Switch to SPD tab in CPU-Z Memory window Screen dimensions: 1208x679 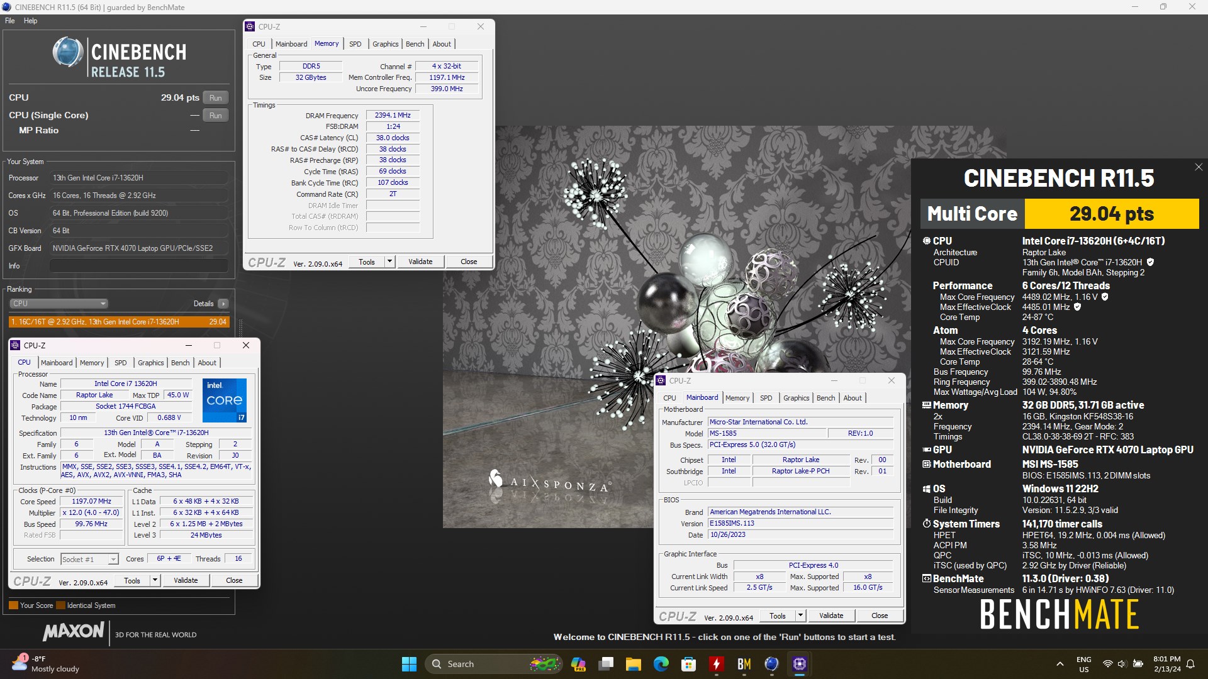tap(355, 44)
